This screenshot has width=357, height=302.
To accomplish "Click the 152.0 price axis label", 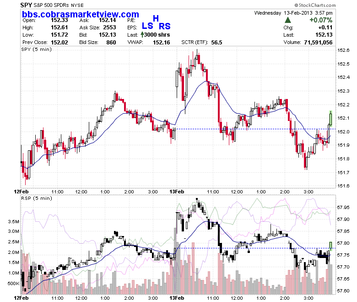I will [x=343, y=132].
